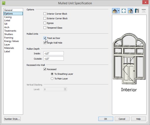Click the Fill Window preview icon
This screenshot has height=125, width=150.
point(124,11)
